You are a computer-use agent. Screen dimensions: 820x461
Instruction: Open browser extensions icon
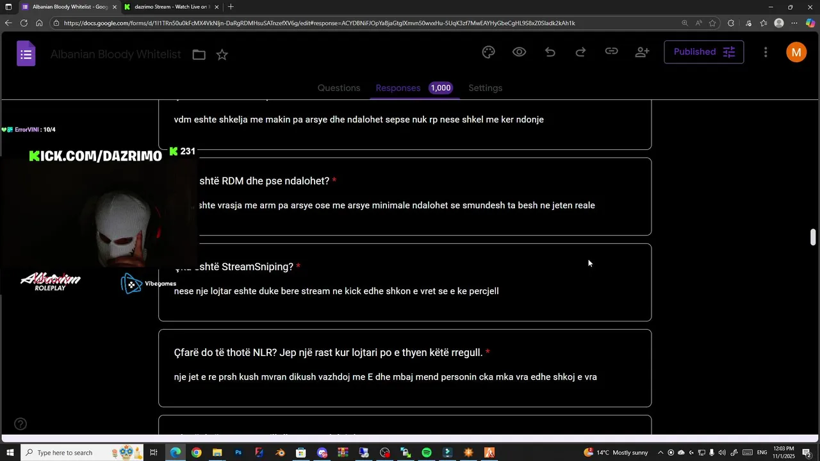pyautogui.click(x=731, y=23)
